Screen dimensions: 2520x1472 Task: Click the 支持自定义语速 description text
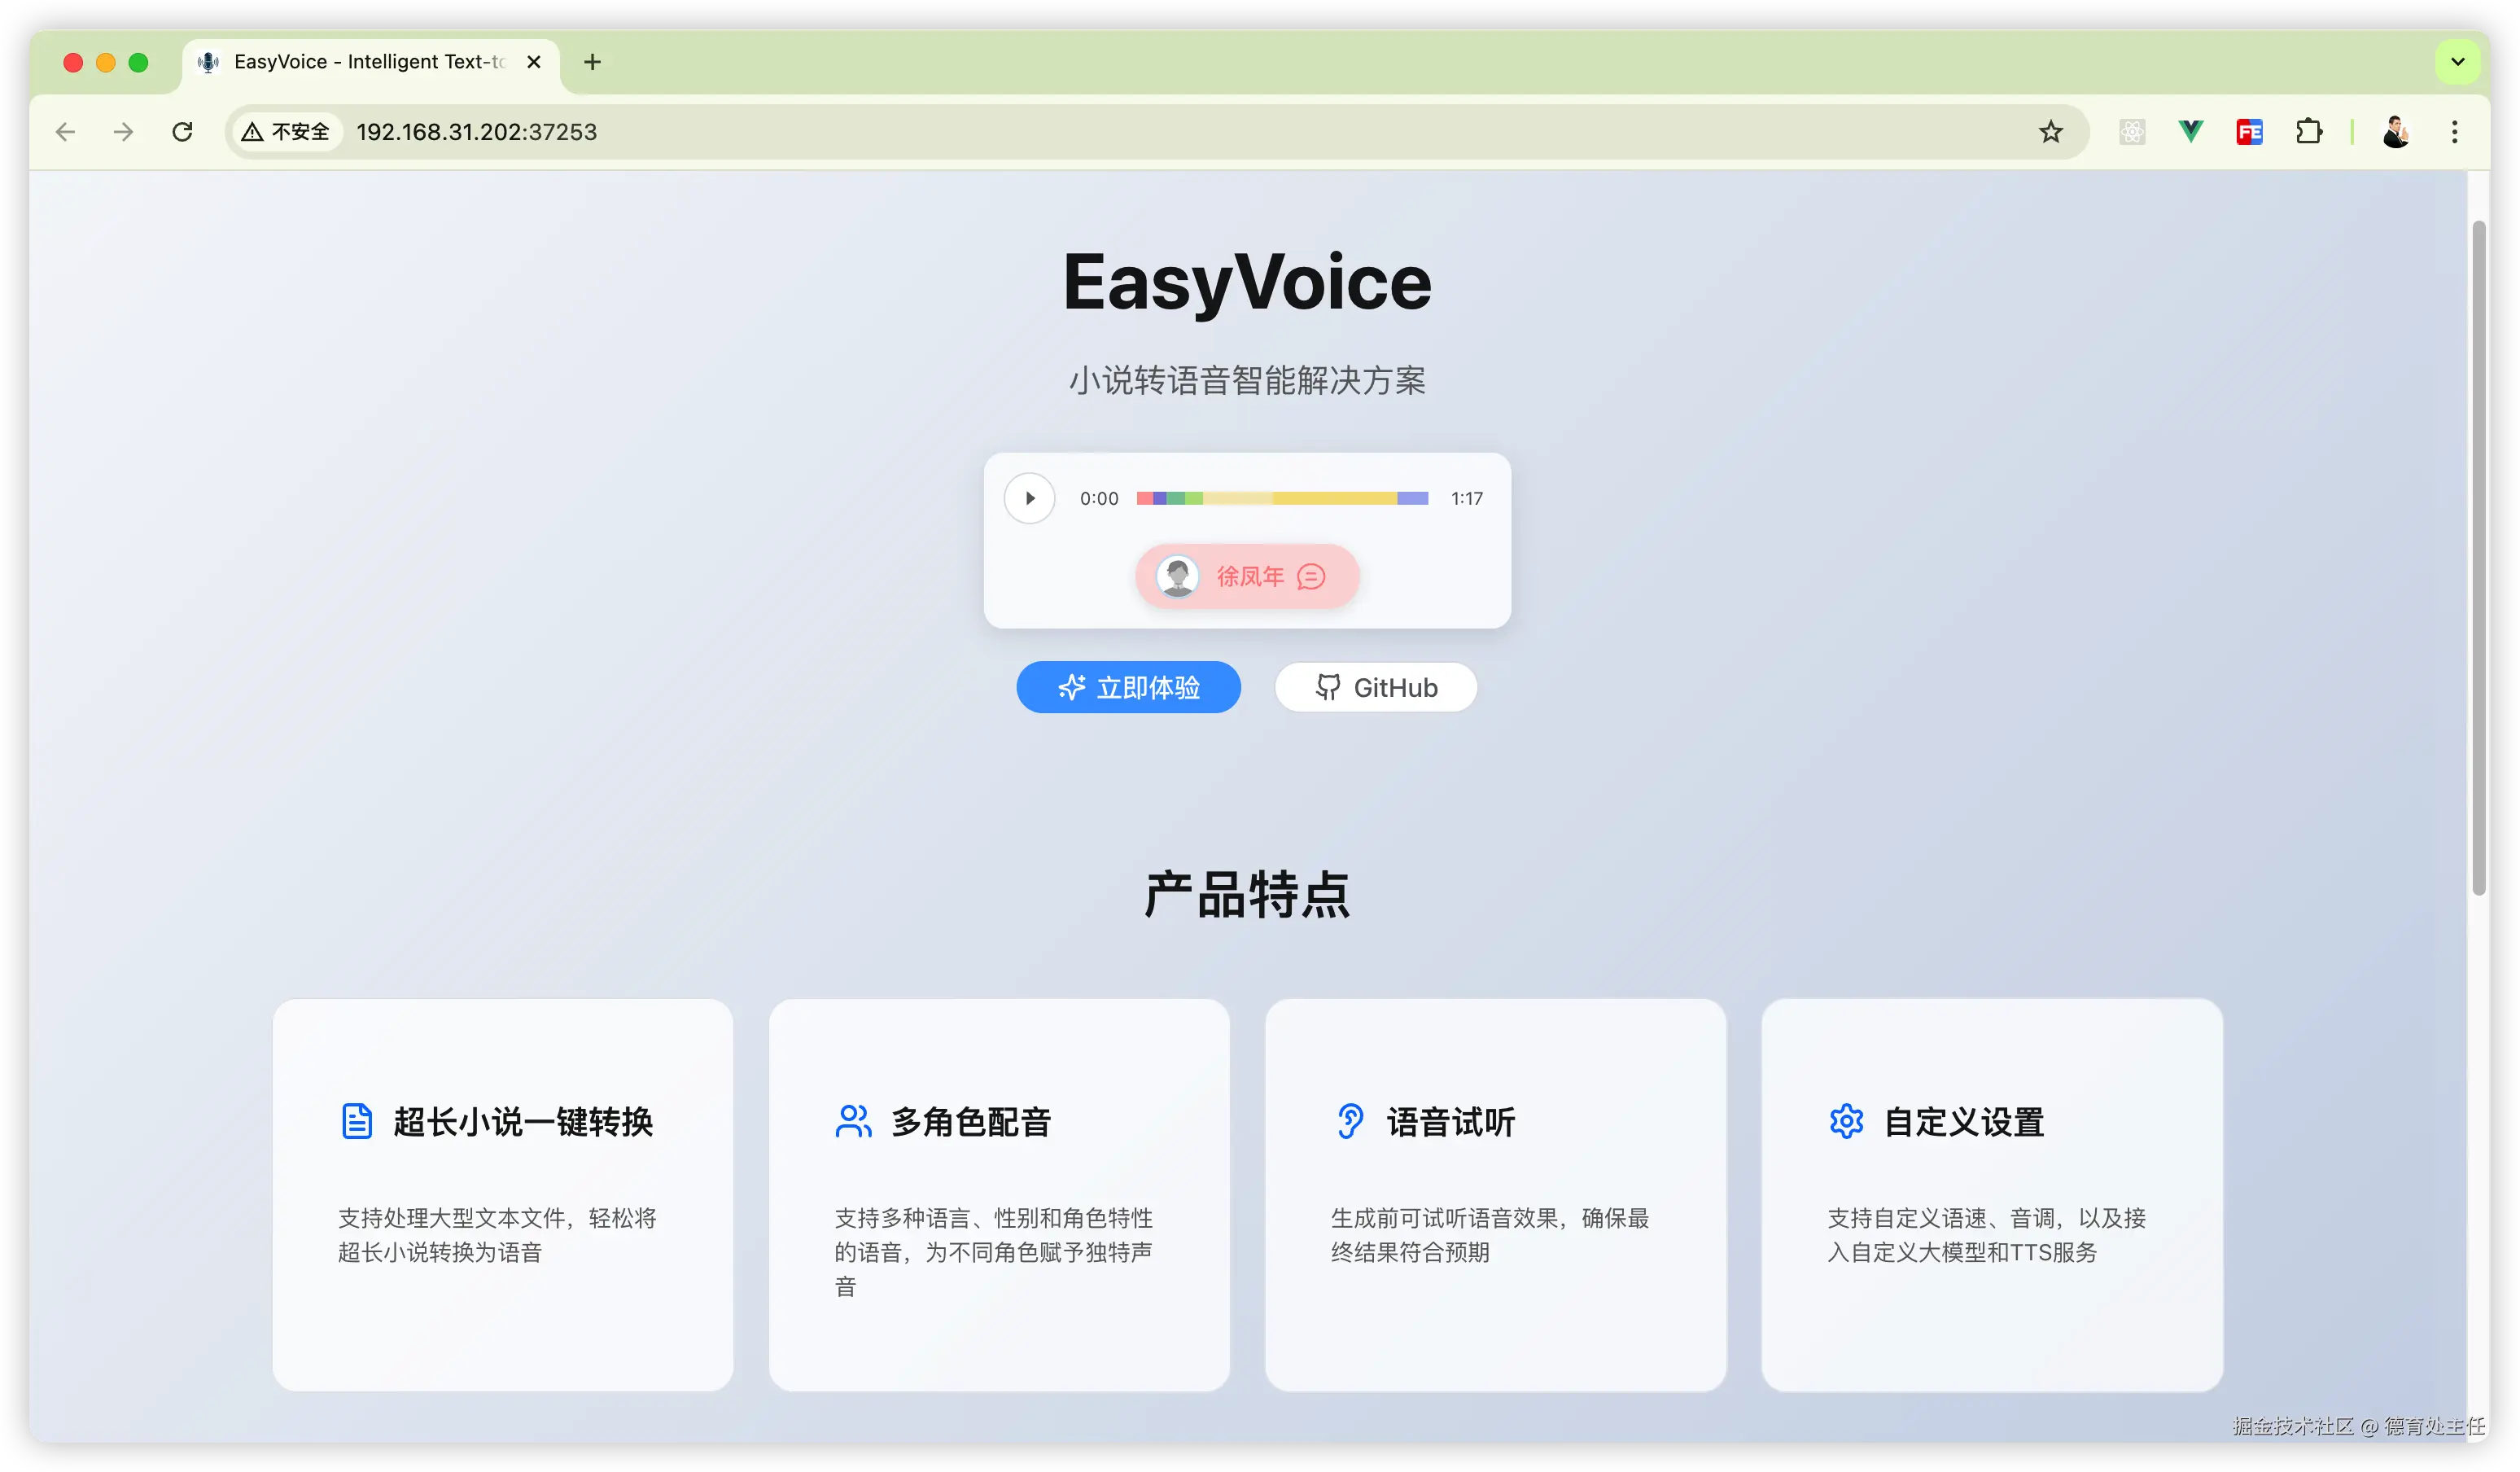[1986, 1235]
